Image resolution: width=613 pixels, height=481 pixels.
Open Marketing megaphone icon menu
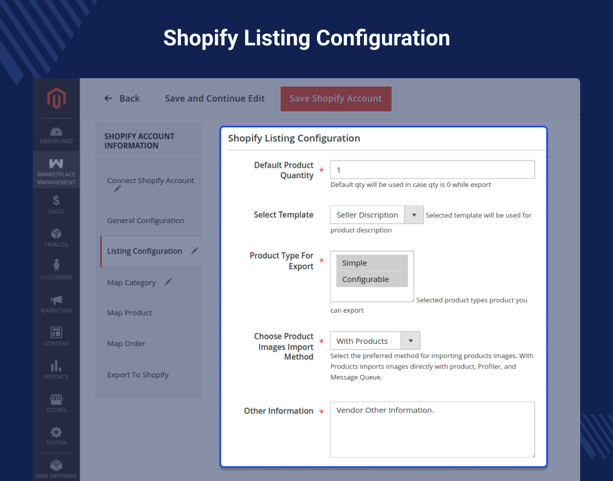tap(56, 304)
